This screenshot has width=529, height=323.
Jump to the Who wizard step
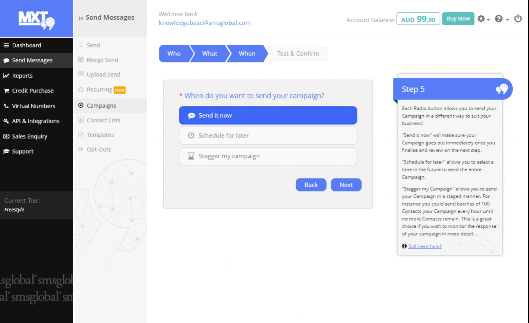tap(174, 54)
